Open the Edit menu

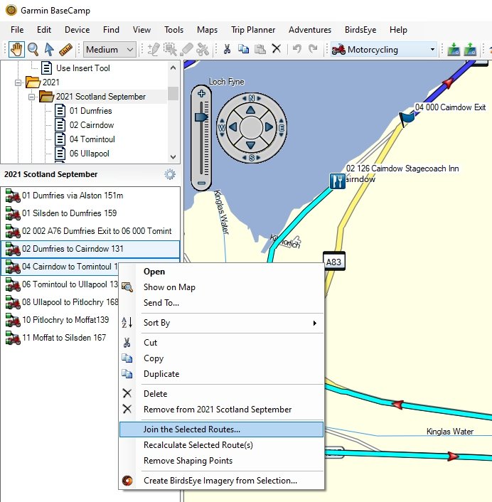point(44,30)
